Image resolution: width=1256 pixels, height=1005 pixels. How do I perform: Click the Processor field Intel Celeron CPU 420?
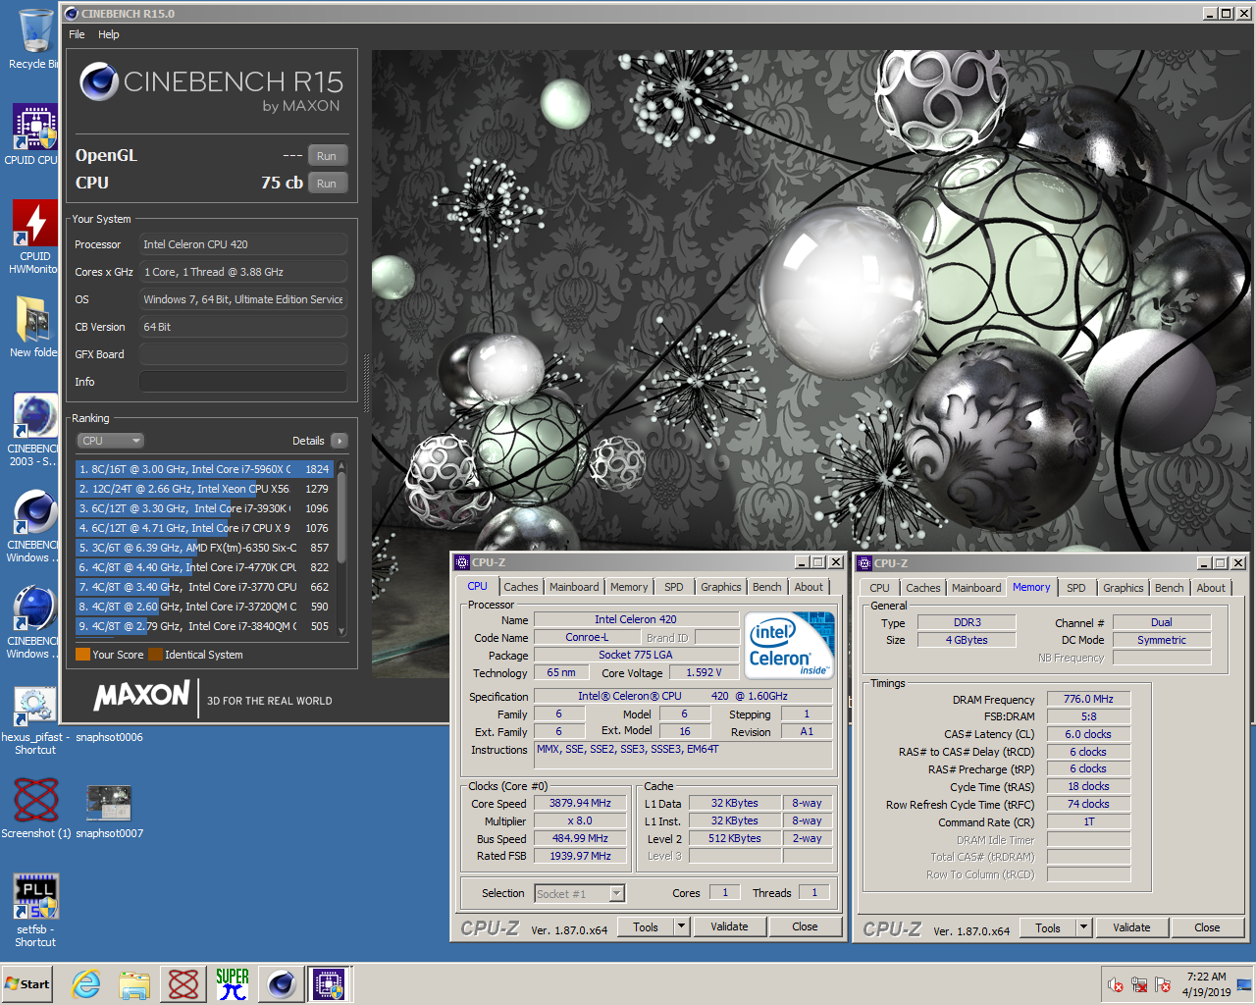point(243,244)
